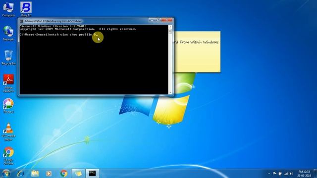Image resolution: width=317 pixels, height=178 pixels.
Task: Show hidden system tray icons arrow
Action: 269,174
